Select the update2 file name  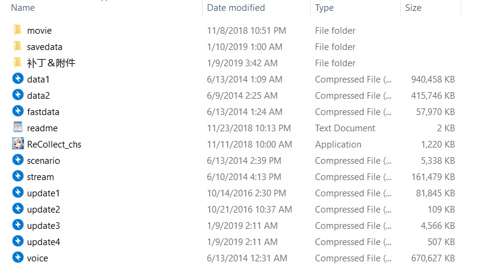tap(43, 209)
